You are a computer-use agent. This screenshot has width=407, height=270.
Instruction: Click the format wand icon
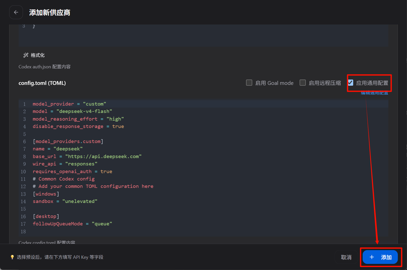[26, 55]
